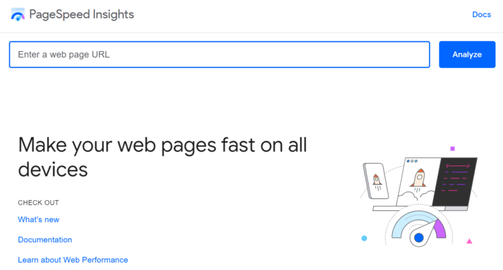The width and height of the screenshot is (503, 270).
Task: Click the light blue dot decoration
Action: 364,239
